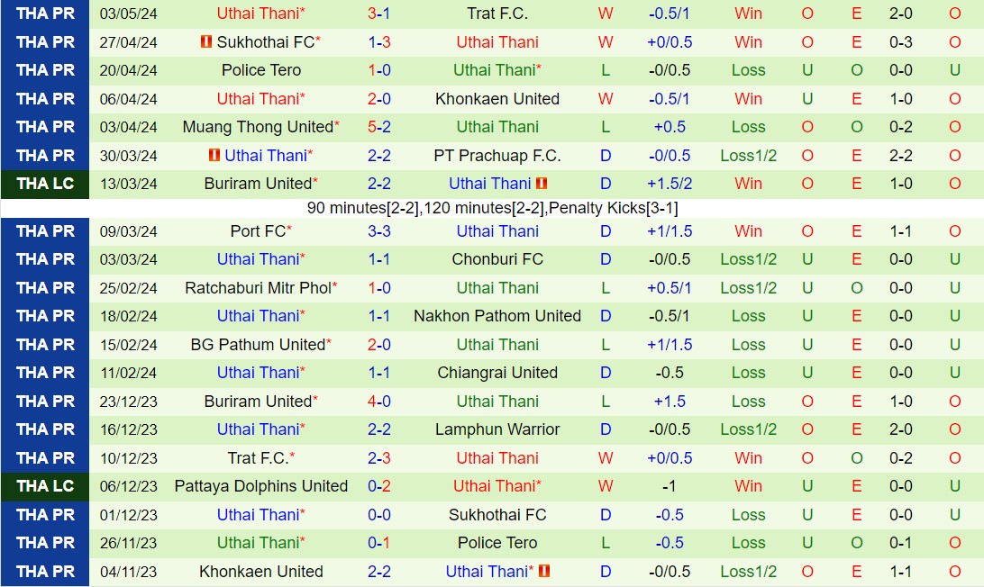Click red card icon in 30/03/24 Uthai Thani row
The width and height of the screenshot is (984, 587).
[214, 156]
